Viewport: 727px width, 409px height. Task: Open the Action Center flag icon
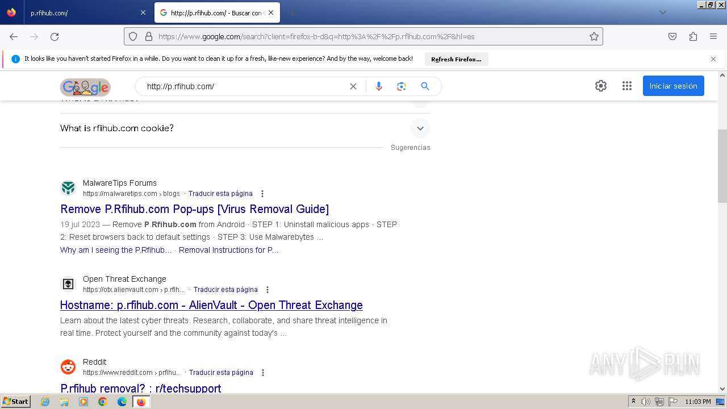(673, 402)
